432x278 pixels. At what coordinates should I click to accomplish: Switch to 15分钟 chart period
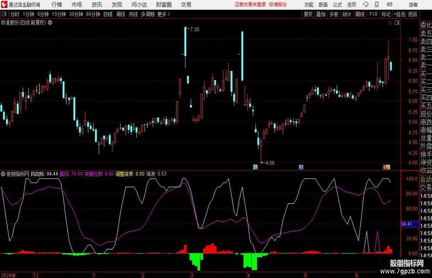pyautogui.click(x=59, y=14)
